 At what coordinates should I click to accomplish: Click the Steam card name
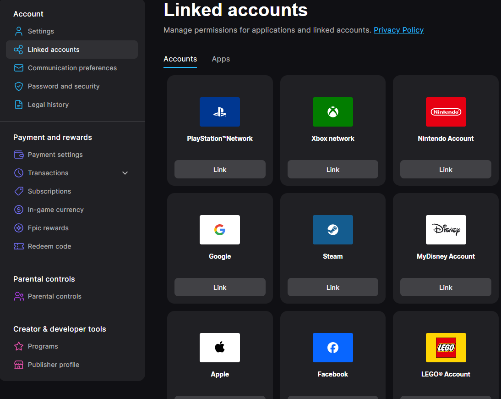[332, 256]
